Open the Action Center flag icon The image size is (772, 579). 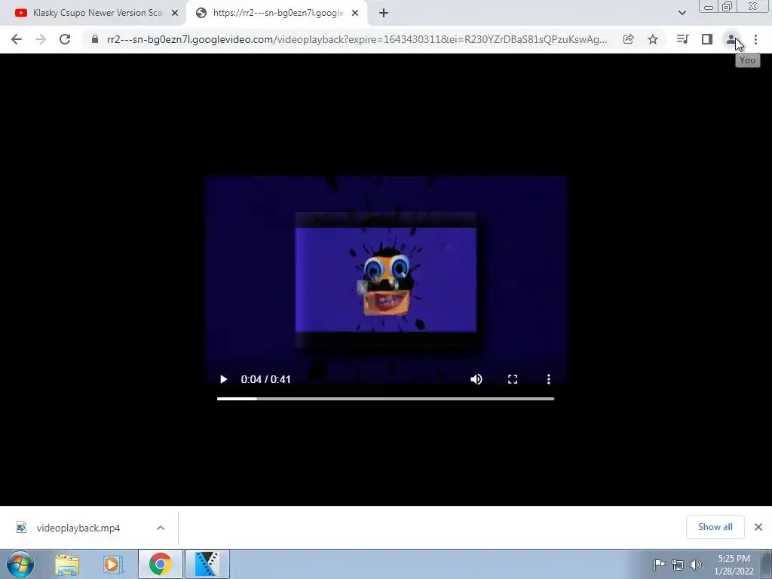click(659, 564)
